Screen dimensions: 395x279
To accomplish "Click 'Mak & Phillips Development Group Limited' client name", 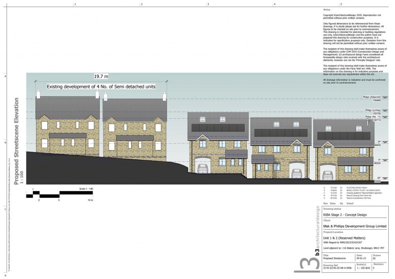I will 355,226.
